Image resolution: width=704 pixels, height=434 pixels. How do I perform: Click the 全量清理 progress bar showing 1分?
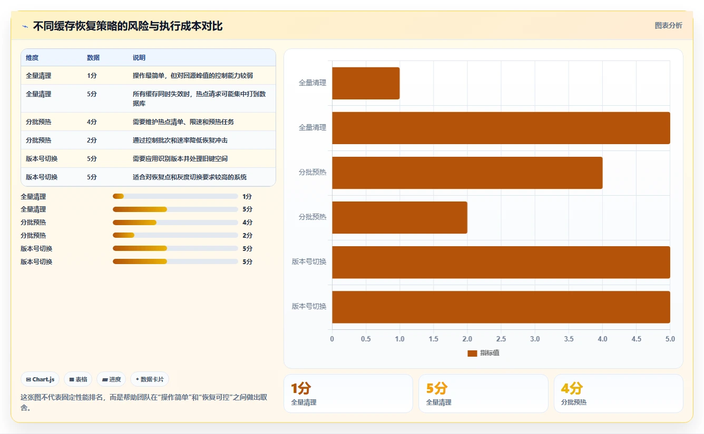[x=175, y=196]
